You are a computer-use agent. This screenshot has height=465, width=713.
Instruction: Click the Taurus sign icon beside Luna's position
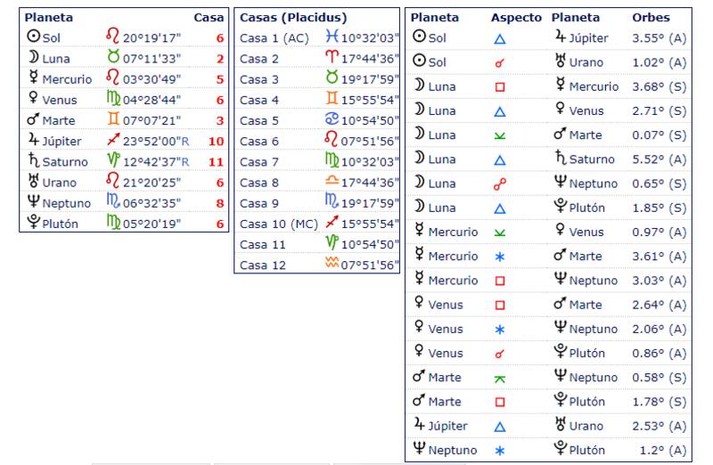pos(113,59)
